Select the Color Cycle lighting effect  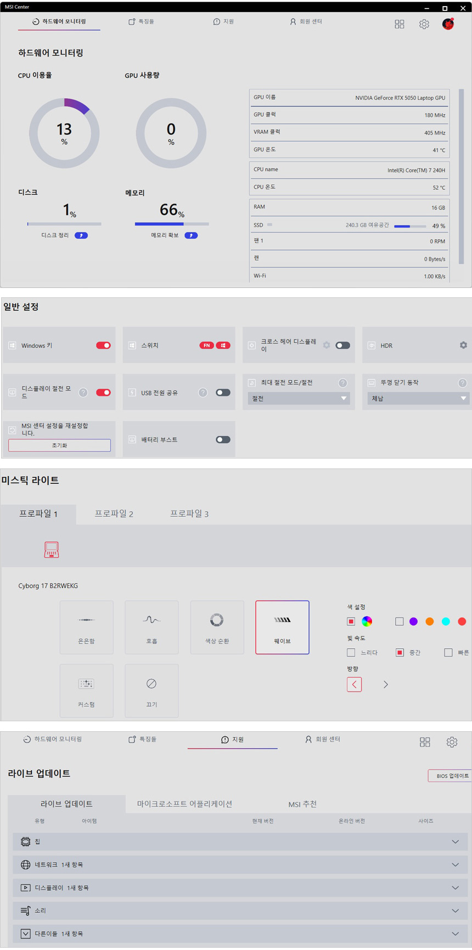217,627
